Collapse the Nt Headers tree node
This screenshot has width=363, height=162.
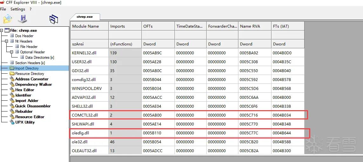coord(6,41)
